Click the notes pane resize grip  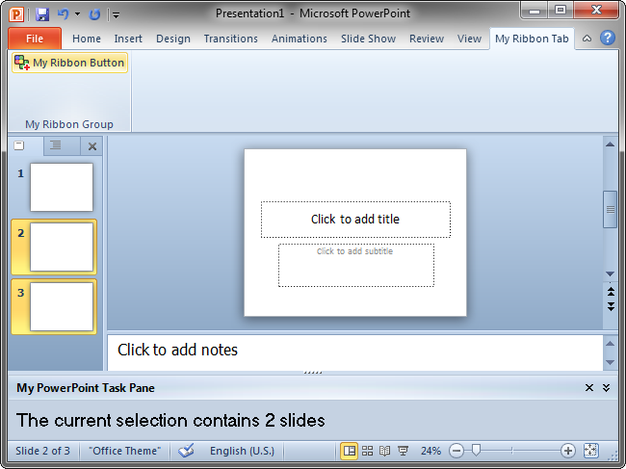tap(313, 373)
